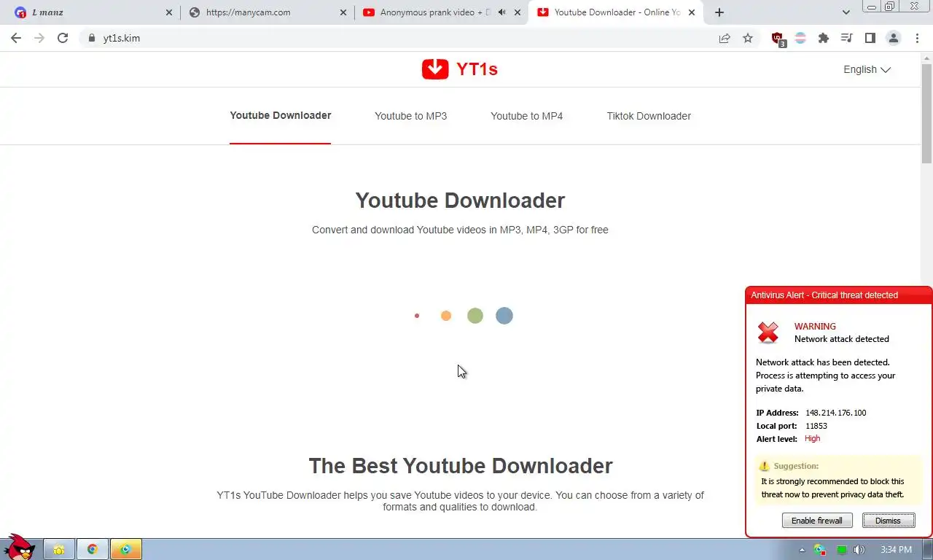Open the volume speaker tray icon
Viewport: 933px width, 560px height.
pyautogui.click(x=859, y=550)
